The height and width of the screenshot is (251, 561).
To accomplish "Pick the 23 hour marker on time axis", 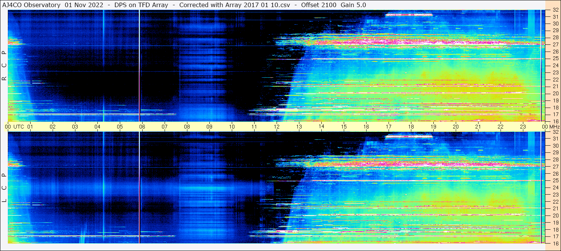I will (x=523, y=127).
